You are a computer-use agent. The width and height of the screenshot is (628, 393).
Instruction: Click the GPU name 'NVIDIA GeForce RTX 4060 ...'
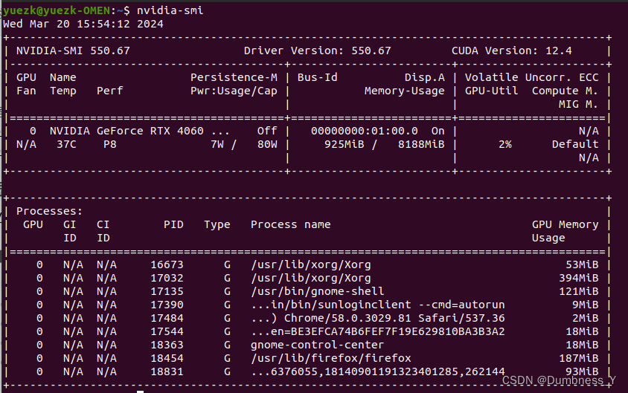coord(140,131)
